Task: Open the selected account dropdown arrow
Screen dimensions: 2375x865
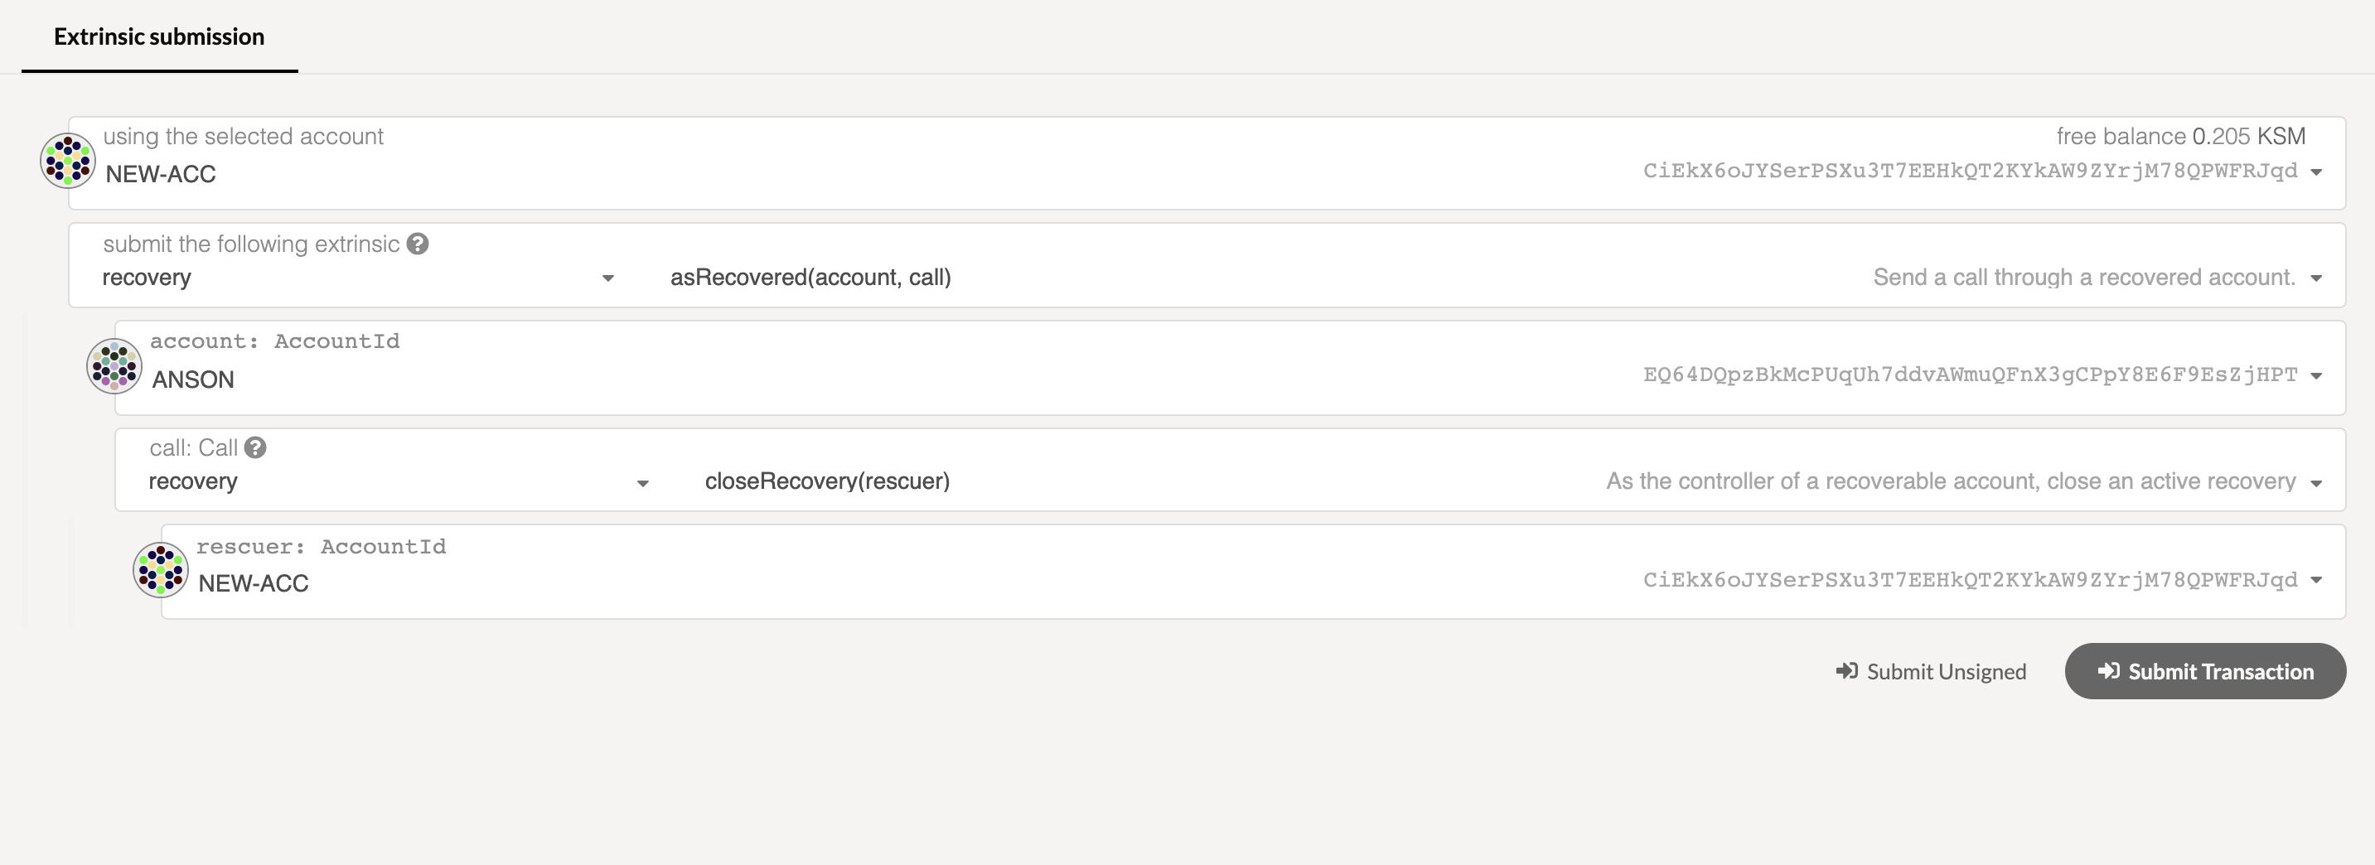Action: click(x=2315, y=172)
